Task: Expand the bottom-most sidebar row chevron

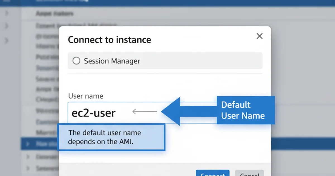Action: (28, 168)
